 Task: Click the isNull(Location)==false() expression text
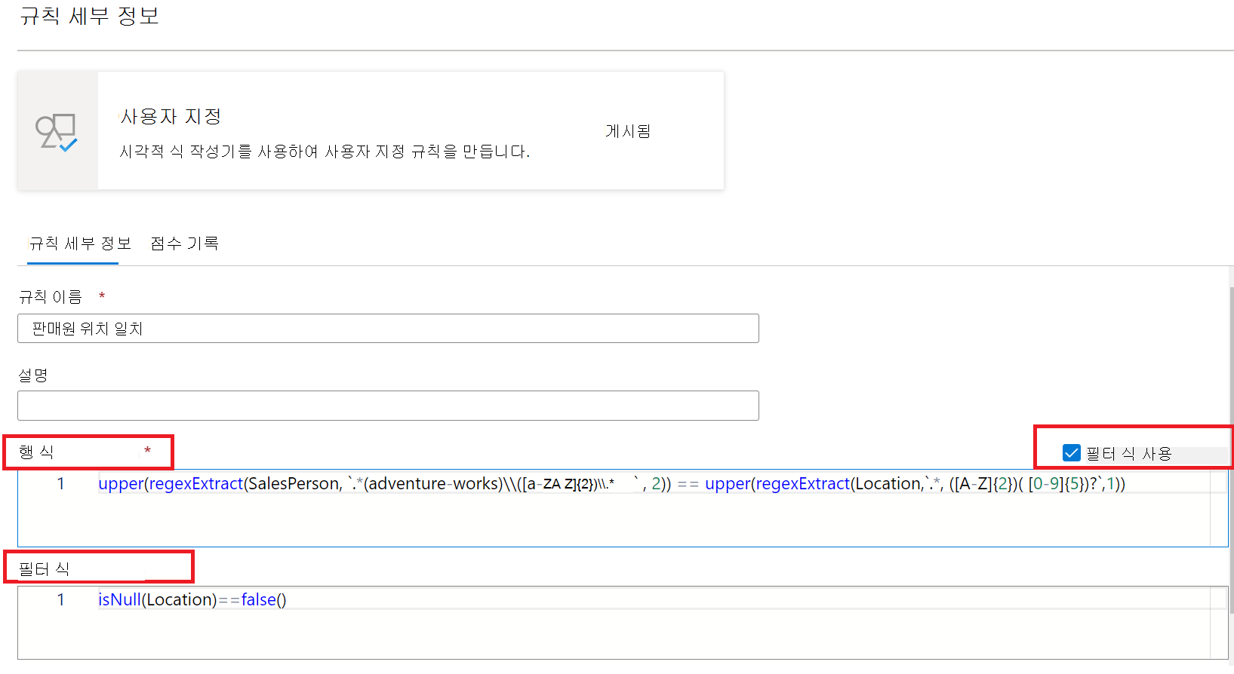pyautogui.click(x=192, y=599)
